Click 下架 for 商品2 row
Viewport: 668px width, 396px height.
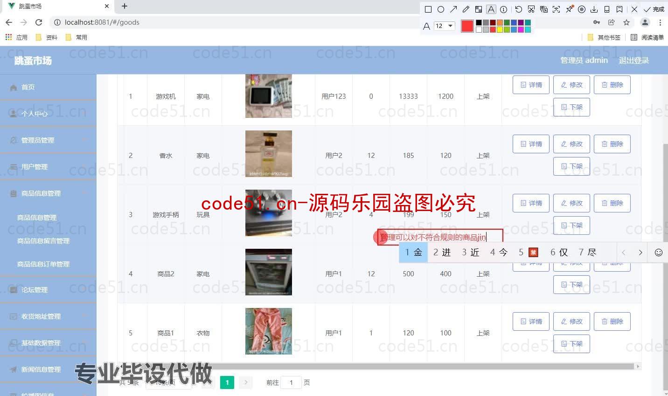click(571, 285)
